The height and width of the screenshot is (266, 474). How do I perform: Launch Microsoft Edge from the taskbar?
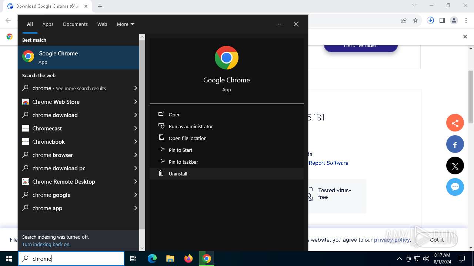[152, 259]
